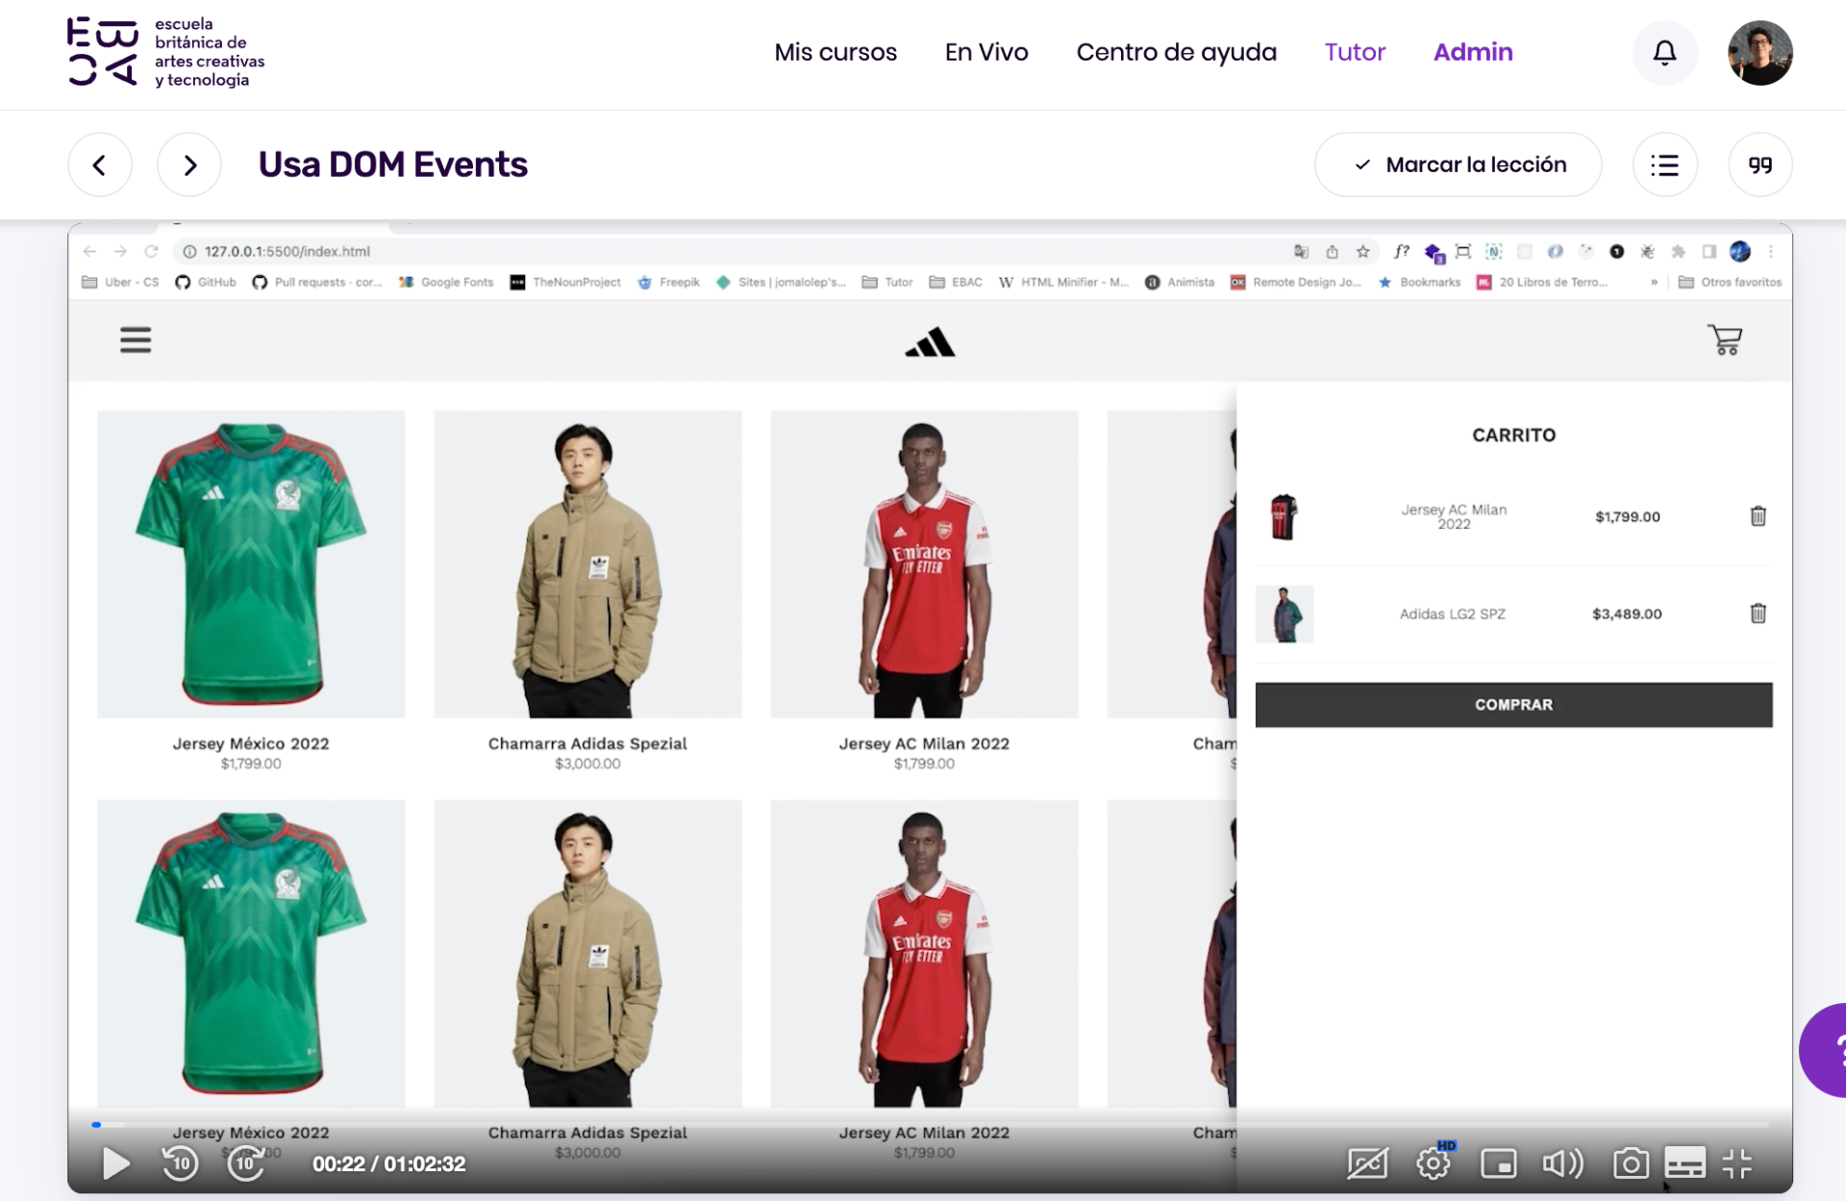Select first-row Jersey México 2022 image
Image resolution: width=1846 pixels, height=1201 pixels.
click(x=251, y=564)
